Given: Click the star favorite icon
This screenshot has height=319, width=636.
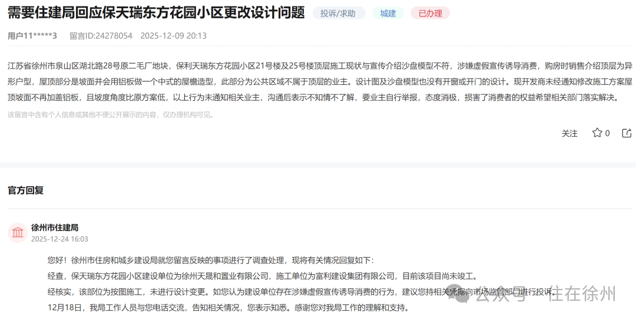Looking at the screenshot, I should click(597, 133).
